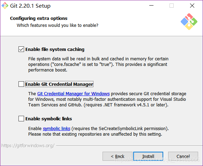Screen dimensions: 203x166
Task: Close the Git 2.20.1 Setup window
Action: [192, 6]
